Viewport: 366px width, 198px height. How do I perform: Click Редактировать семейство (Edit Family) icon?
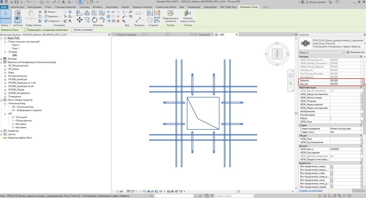(x=170, y=13)
